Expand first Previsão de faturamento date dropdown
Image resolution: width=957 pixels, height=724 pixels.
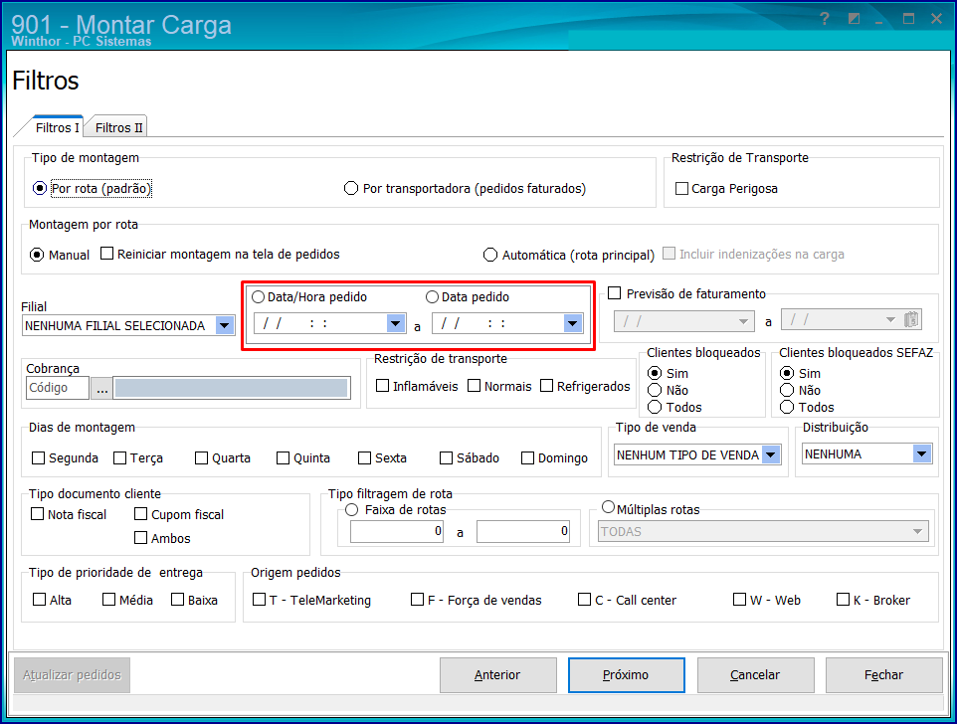(743, 321)
